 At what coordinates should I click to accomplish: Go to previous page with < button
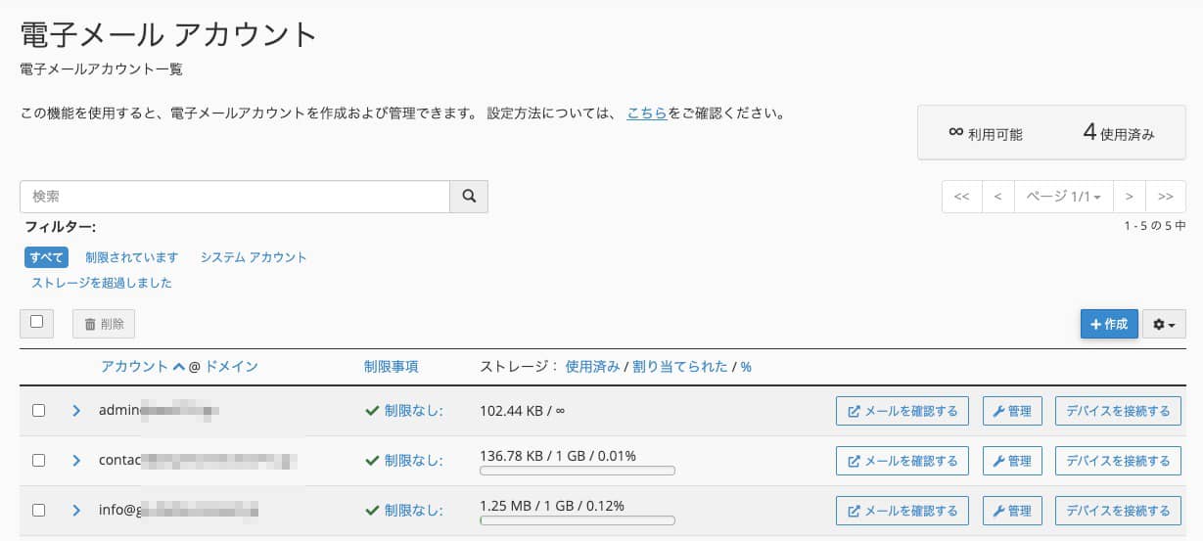[997, 197]
